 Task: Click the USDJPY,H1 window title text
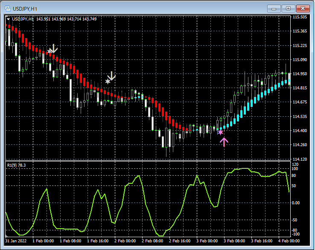pos(25,9)
